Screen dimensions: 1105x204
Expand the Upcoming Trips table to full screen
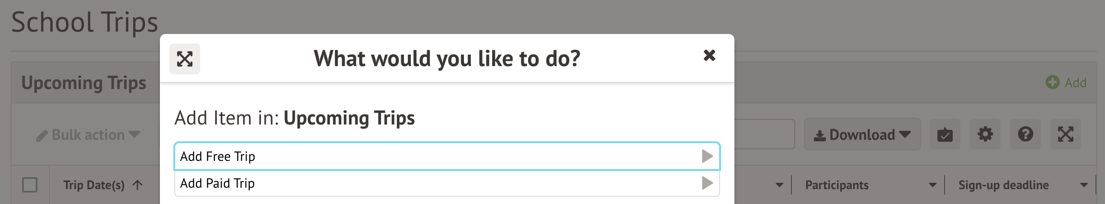point(1065,135)
